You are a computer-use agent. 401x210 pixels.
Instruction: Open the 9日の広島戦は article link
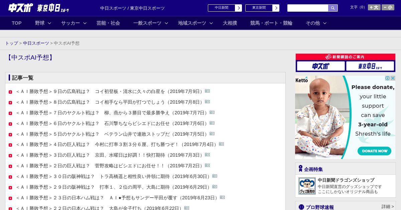(x=110, y=91)
